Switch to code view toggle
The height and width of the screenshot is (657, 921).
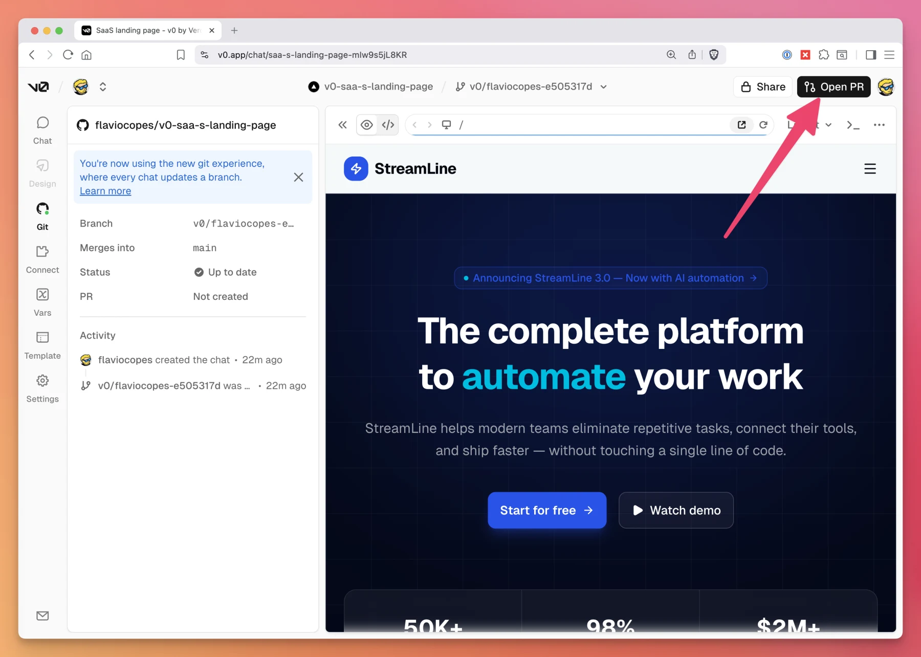(388, 125)
